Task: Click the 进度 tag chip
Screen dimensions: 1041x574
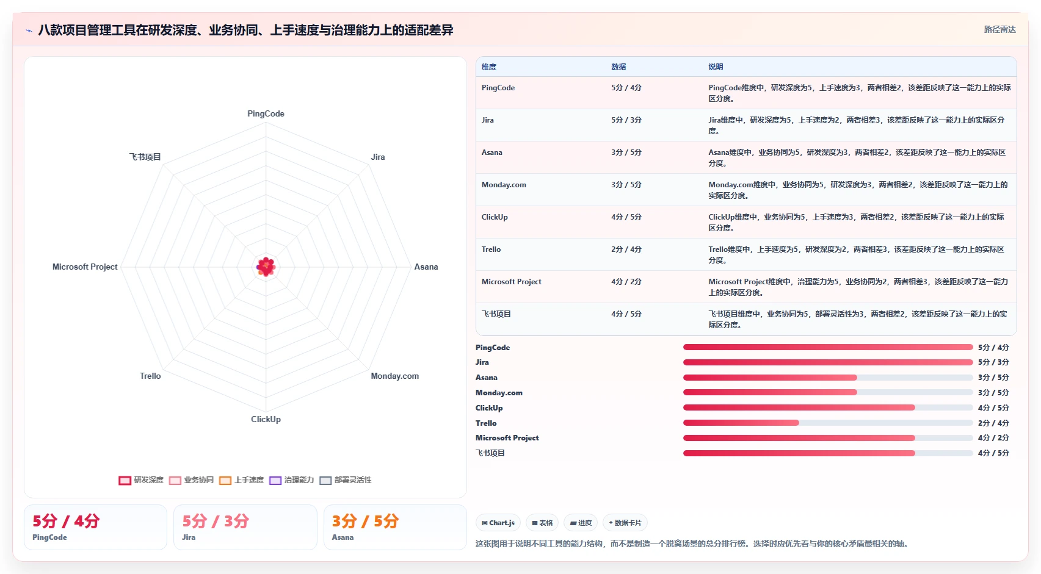Action: (581, 523)
